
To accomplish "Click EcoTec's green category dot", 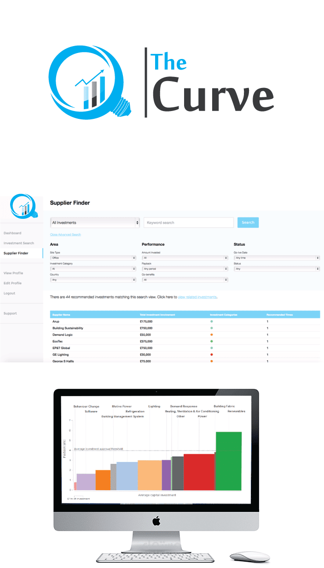I will 211,341.
